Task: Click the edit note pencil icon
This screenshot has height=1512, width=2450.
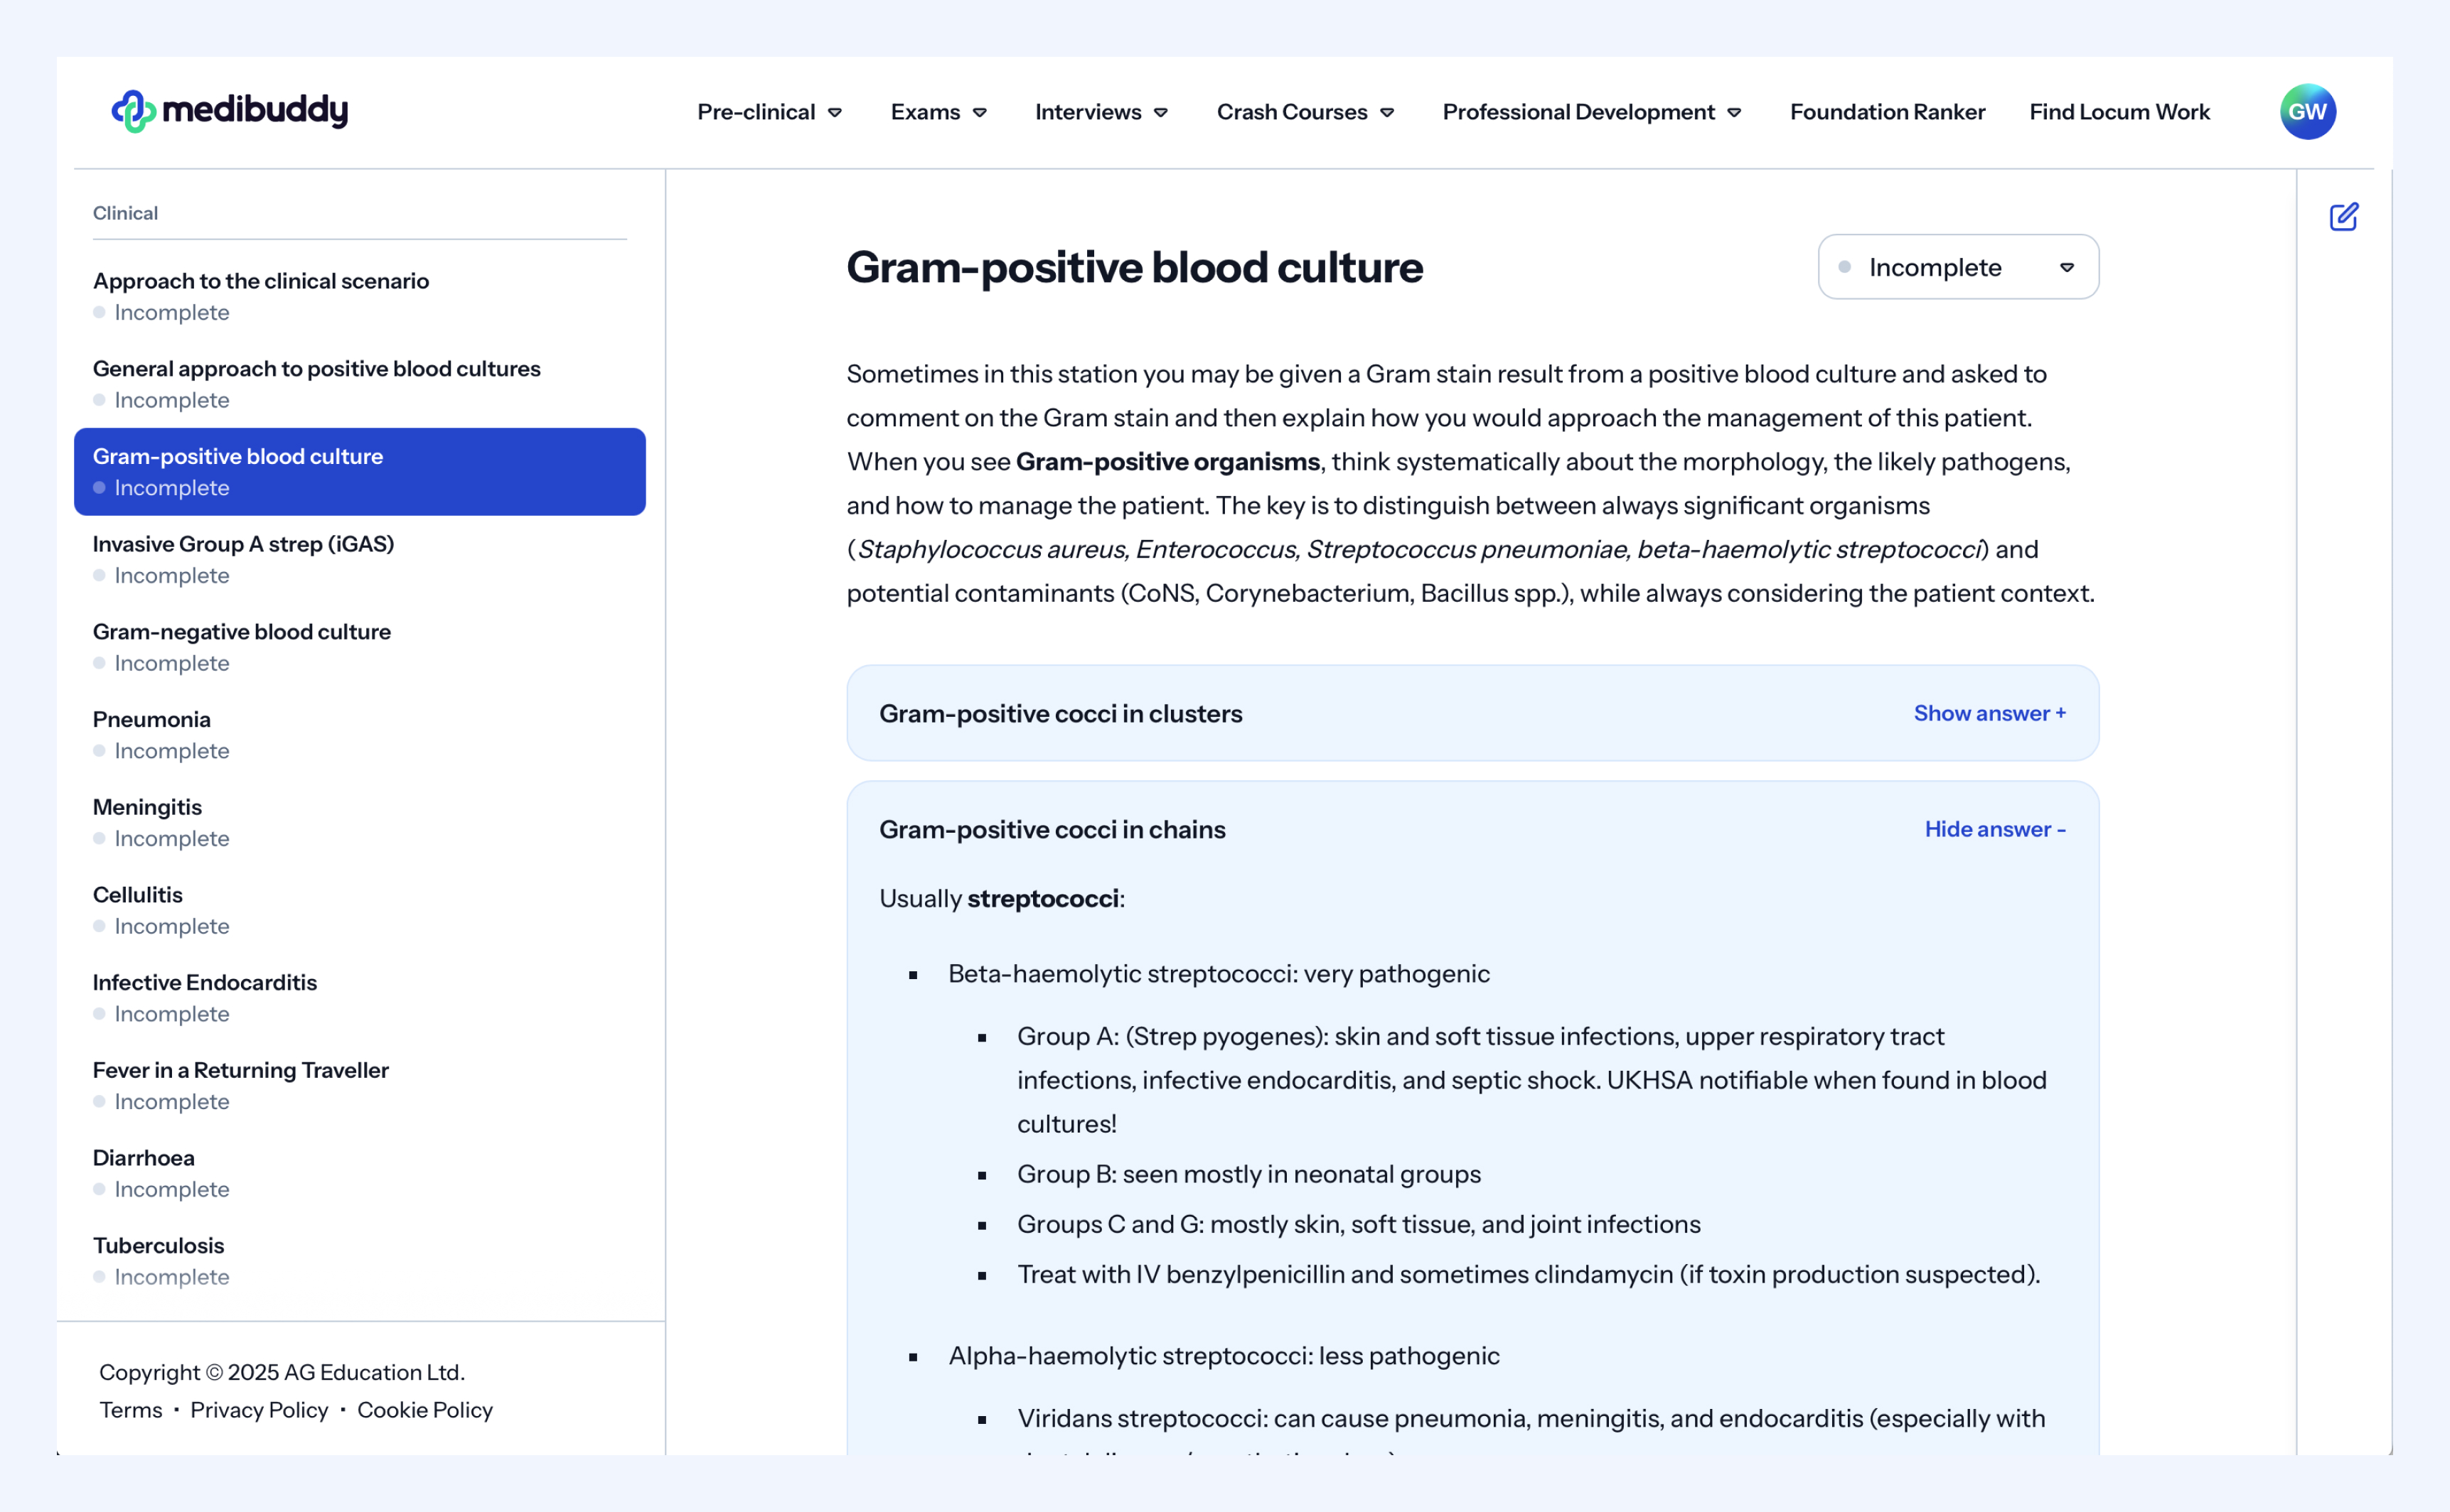Action: point(2343,217)
